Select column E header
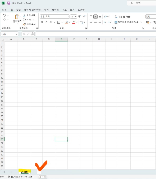This screenshot has height=179, width=156. [61, 39]
